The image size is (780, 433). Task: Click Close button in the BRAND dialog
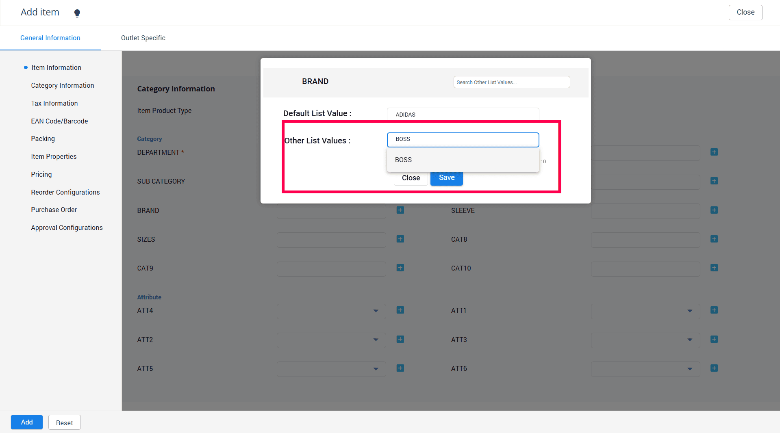click(x=411, y=178)
